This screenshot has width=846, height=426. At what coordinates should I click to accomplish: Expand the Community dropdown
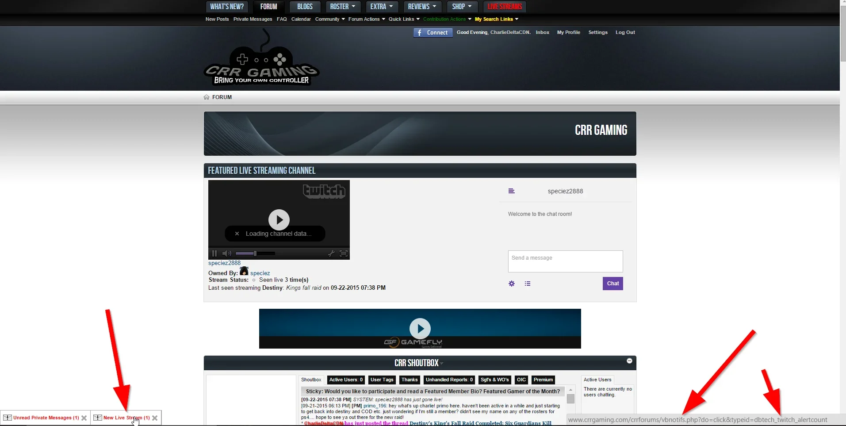click(x=330, y=19)
